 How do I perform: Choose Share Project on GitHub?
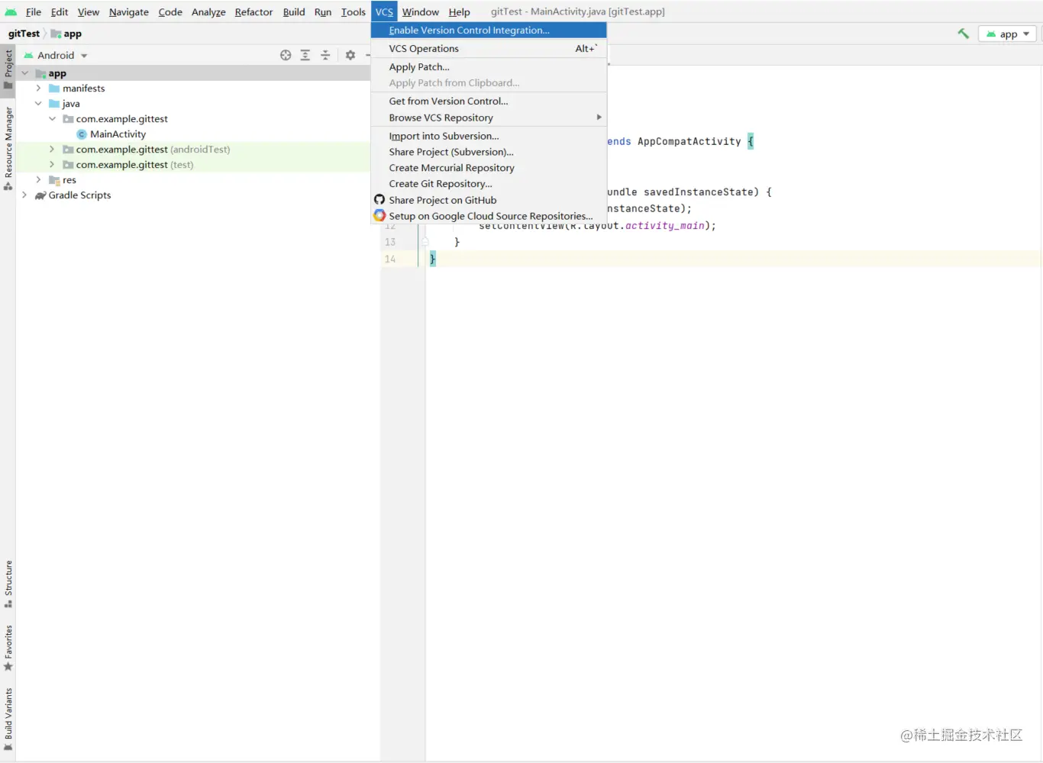point(489,201)
